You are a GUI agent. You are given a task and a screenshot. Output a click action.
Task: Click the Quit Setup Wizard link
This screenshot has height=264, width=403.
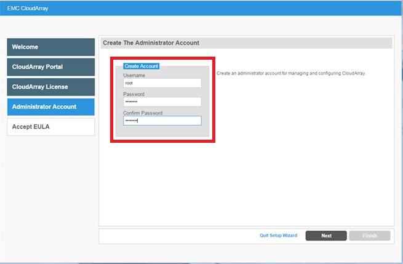278,236
